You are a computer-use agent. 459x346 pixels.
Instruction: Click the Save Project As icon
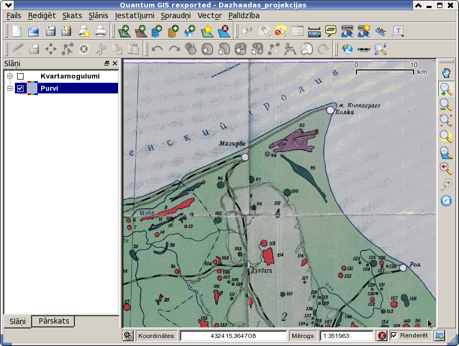tap(67, 31)
